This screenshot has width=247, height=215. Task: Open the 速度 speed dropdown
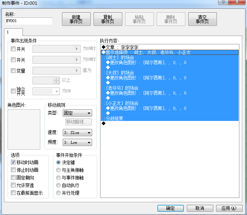pos(77,133)
